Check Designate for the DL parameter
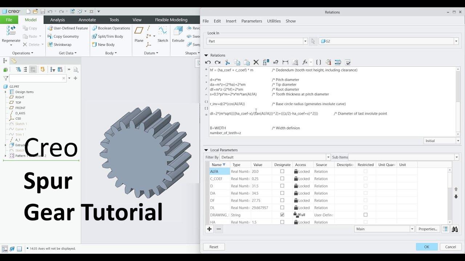This screenshot has height=261, width=465. tap(282, 208)
